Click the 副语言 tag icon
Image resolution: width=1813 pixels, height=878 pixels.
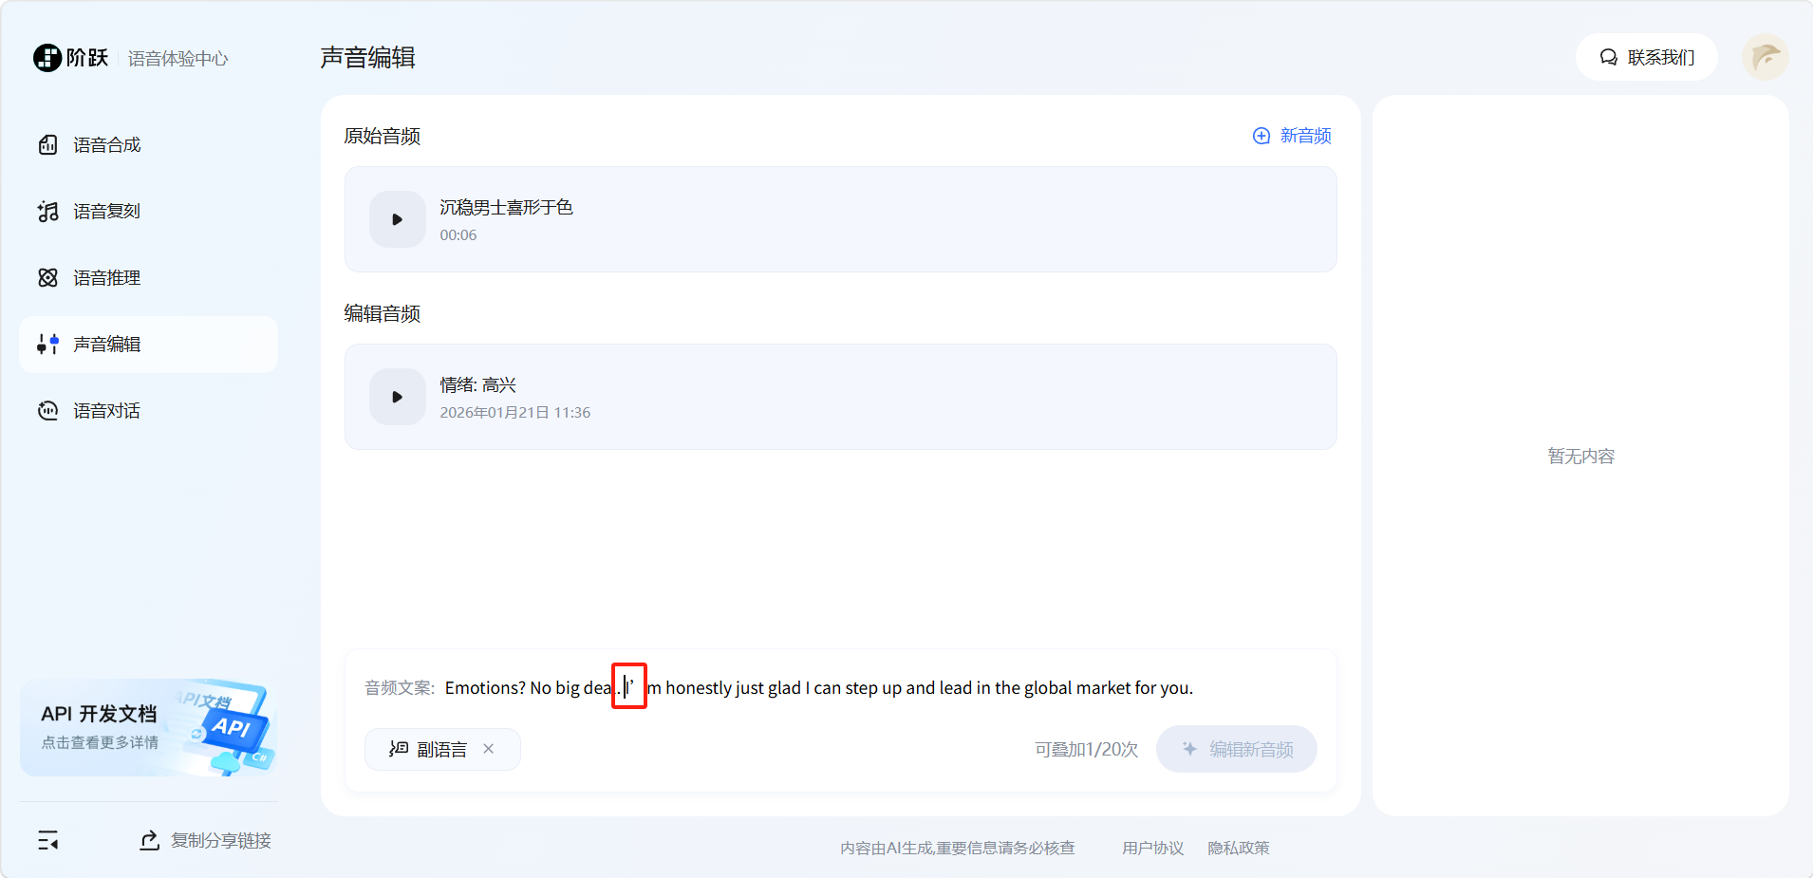[x=399, y=749]
